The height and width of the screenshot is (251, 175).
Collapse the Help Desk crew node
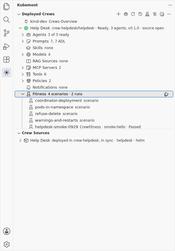pos(20,28)
